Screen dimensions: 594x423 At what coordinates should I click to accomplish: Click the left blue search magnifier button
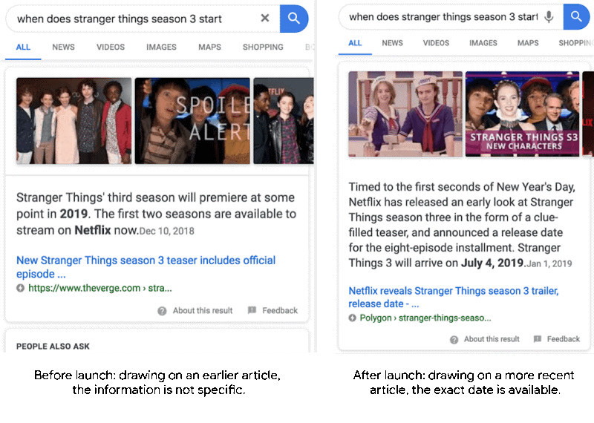[x=294, y=18]
